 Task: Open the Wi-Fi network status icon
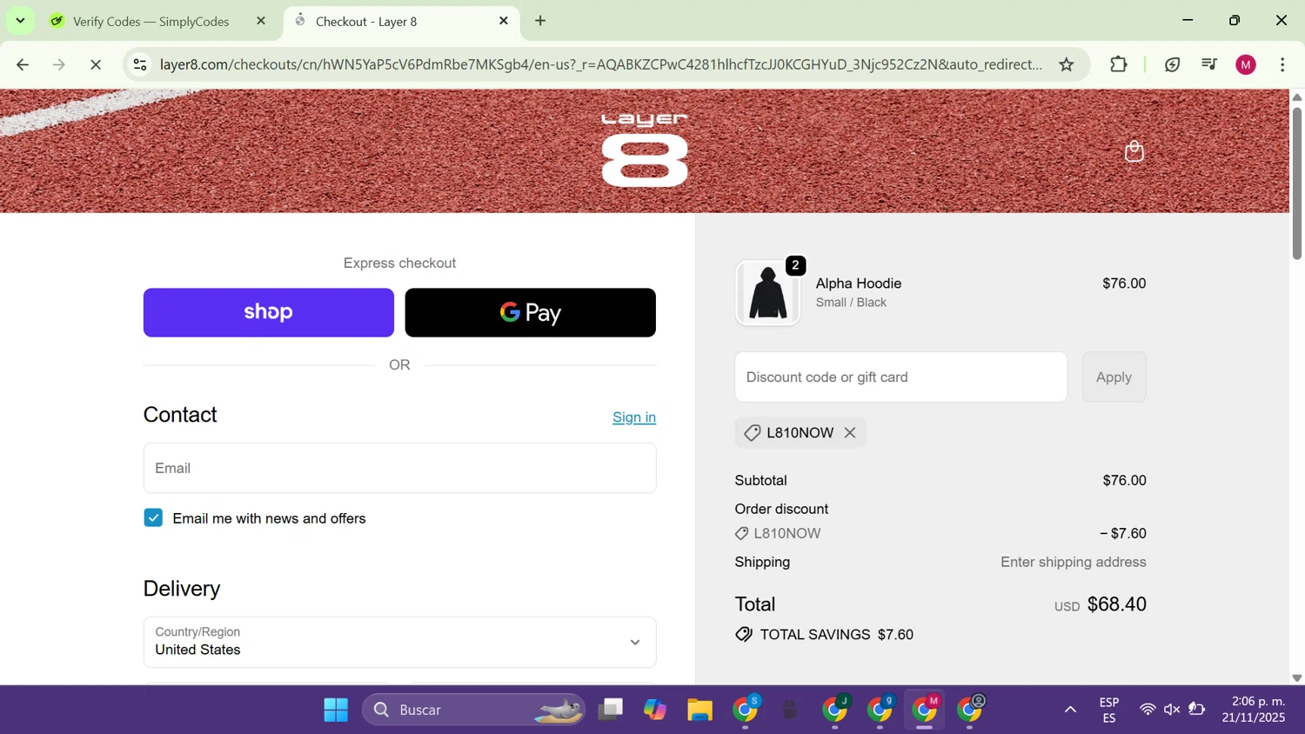(1148, 710)
